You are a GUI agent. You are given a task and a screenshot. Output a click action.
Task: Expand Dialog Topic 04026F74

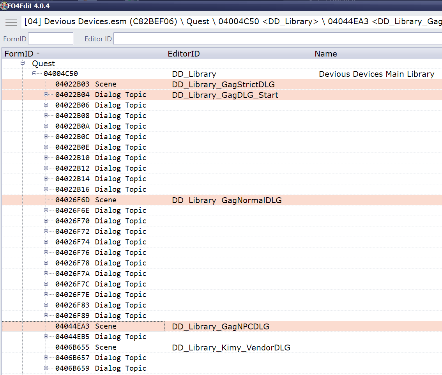tap(46, 242)
